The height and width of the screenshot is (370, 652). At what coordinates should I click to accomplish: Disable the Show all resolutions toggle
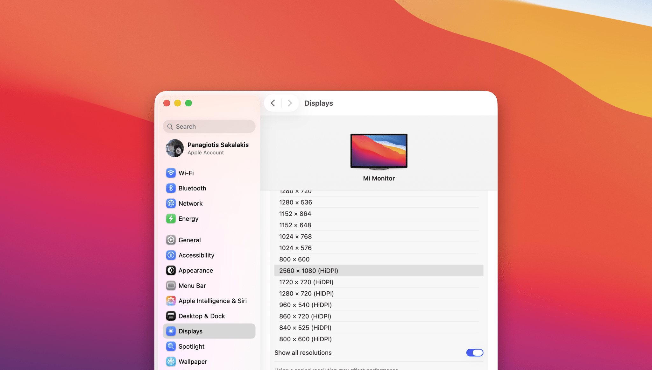(474, 352)
